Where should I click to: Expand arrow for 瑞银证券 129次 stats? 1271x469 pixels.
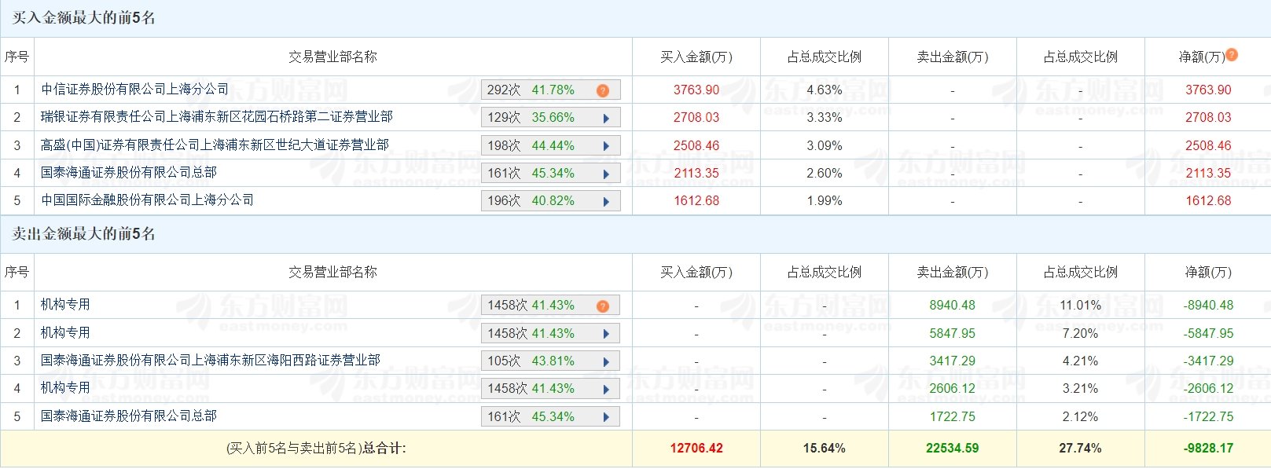(x=606, y=119)
